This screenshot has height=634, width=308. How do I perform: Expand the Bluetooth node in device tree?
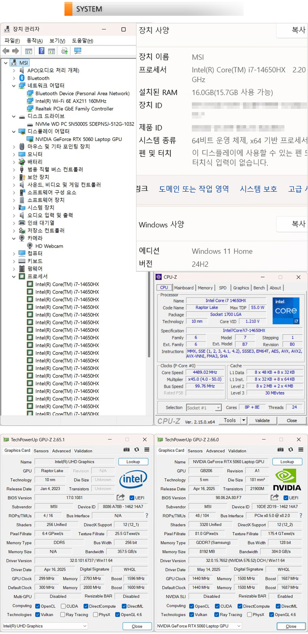[x=14, y=78]
